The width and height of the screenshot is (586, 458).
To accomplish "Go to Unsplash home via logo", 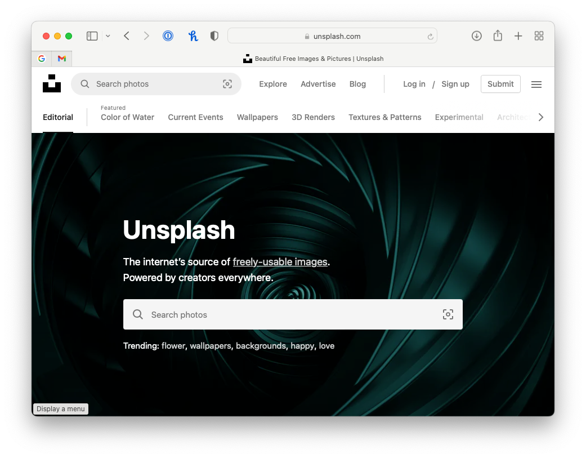I will (52, 83).
